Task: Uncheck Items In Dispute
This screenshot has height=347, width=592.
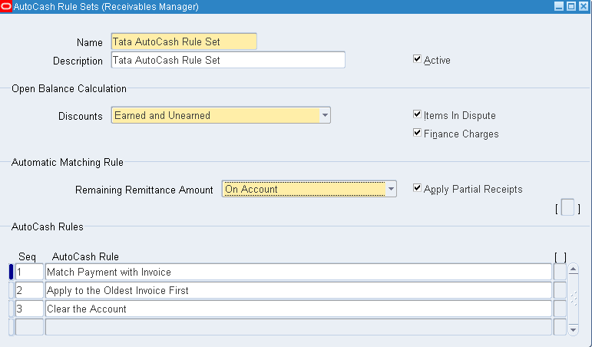Action: pyautogui.click(x=417, y=115)
